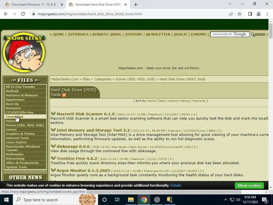Screen dimensions: 273x205
Task: Sort the list by License
Action: 172,101
